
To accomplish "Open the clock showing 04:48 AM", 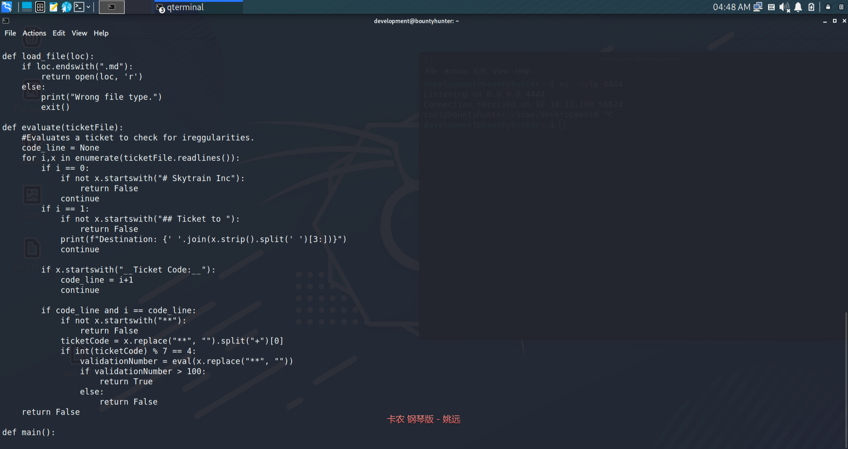I will point(731,7).
